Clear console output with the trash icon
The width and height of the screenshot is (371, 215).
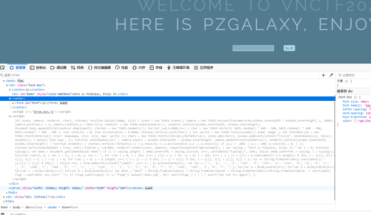coord(3,214)
